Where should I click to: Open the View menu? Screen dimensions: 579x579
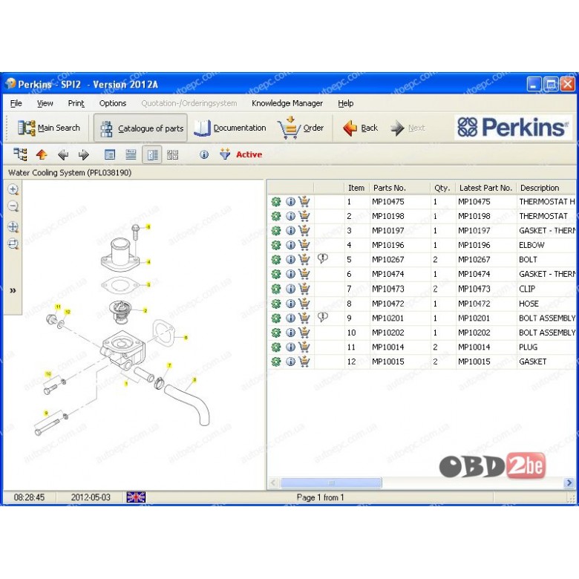45,103
